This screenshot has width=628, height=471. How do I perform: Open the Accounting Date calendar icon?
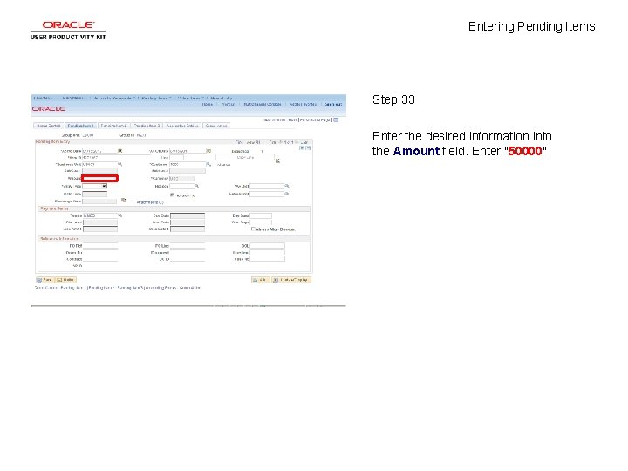pyautogui.click(x=119, y=151)
